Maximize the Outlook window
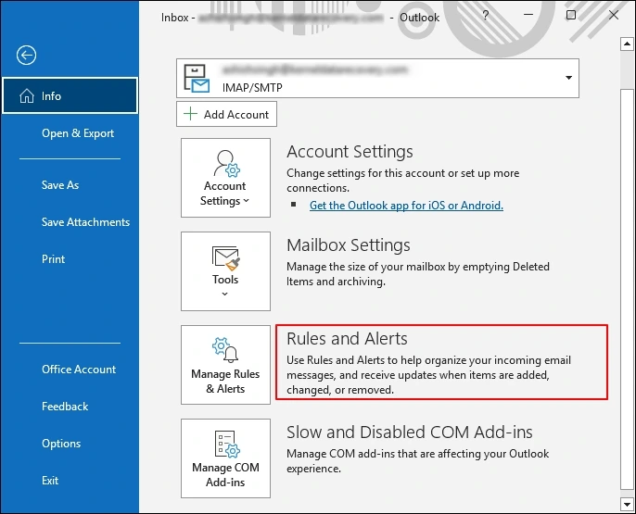This screenshot has height=514, width=636. coord(571,15)
